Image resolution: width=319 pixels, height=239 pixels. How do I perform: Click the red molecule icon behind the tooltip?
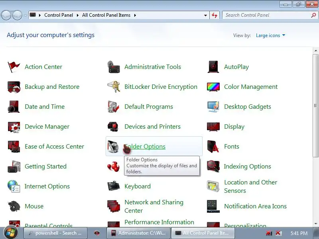pos(114,167)
